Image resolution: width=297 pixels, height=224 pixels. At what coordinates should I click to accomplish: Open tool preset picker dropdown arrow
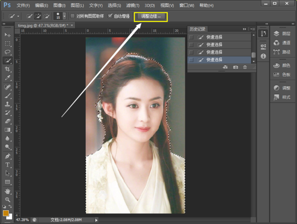point(18,16)
